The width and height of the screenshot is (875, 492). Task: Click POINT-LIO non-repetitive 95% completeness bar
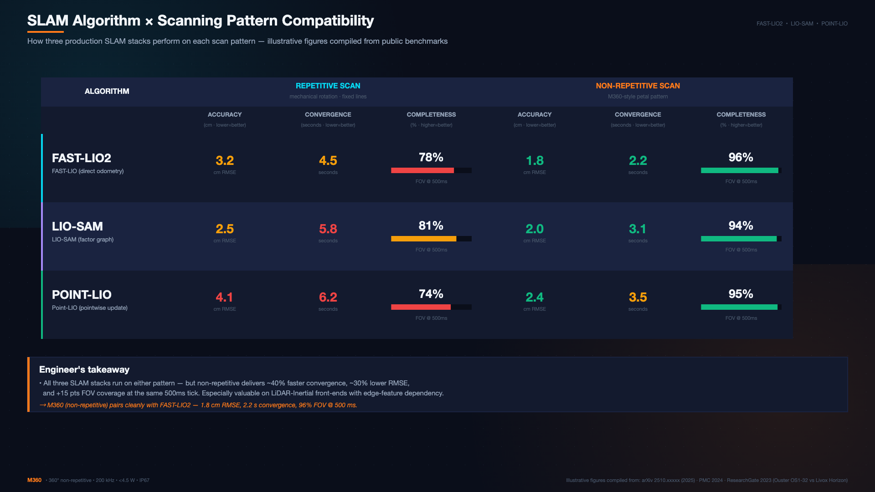[741, 307]
